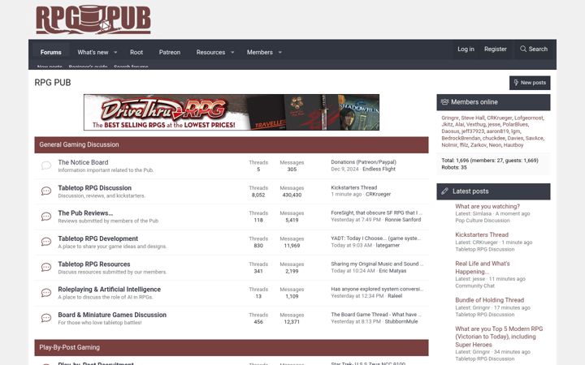Open the Root menu item
585x365 pixels.
(136, 52)
